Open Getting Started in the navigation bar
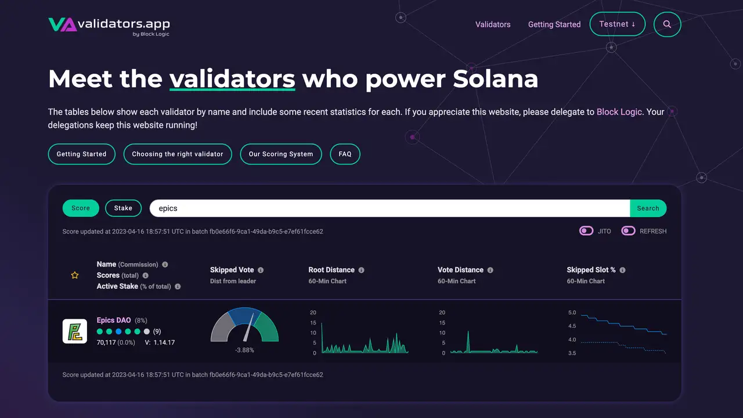This screenshot has width=743, height=418. click(x=554, y=24)
